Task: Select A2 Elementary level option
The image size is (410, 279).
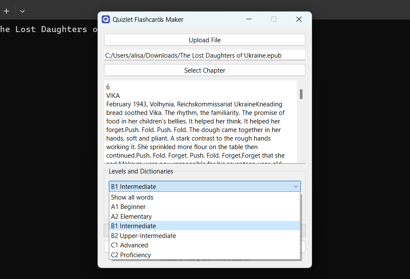Action: (x=204, y=217)
